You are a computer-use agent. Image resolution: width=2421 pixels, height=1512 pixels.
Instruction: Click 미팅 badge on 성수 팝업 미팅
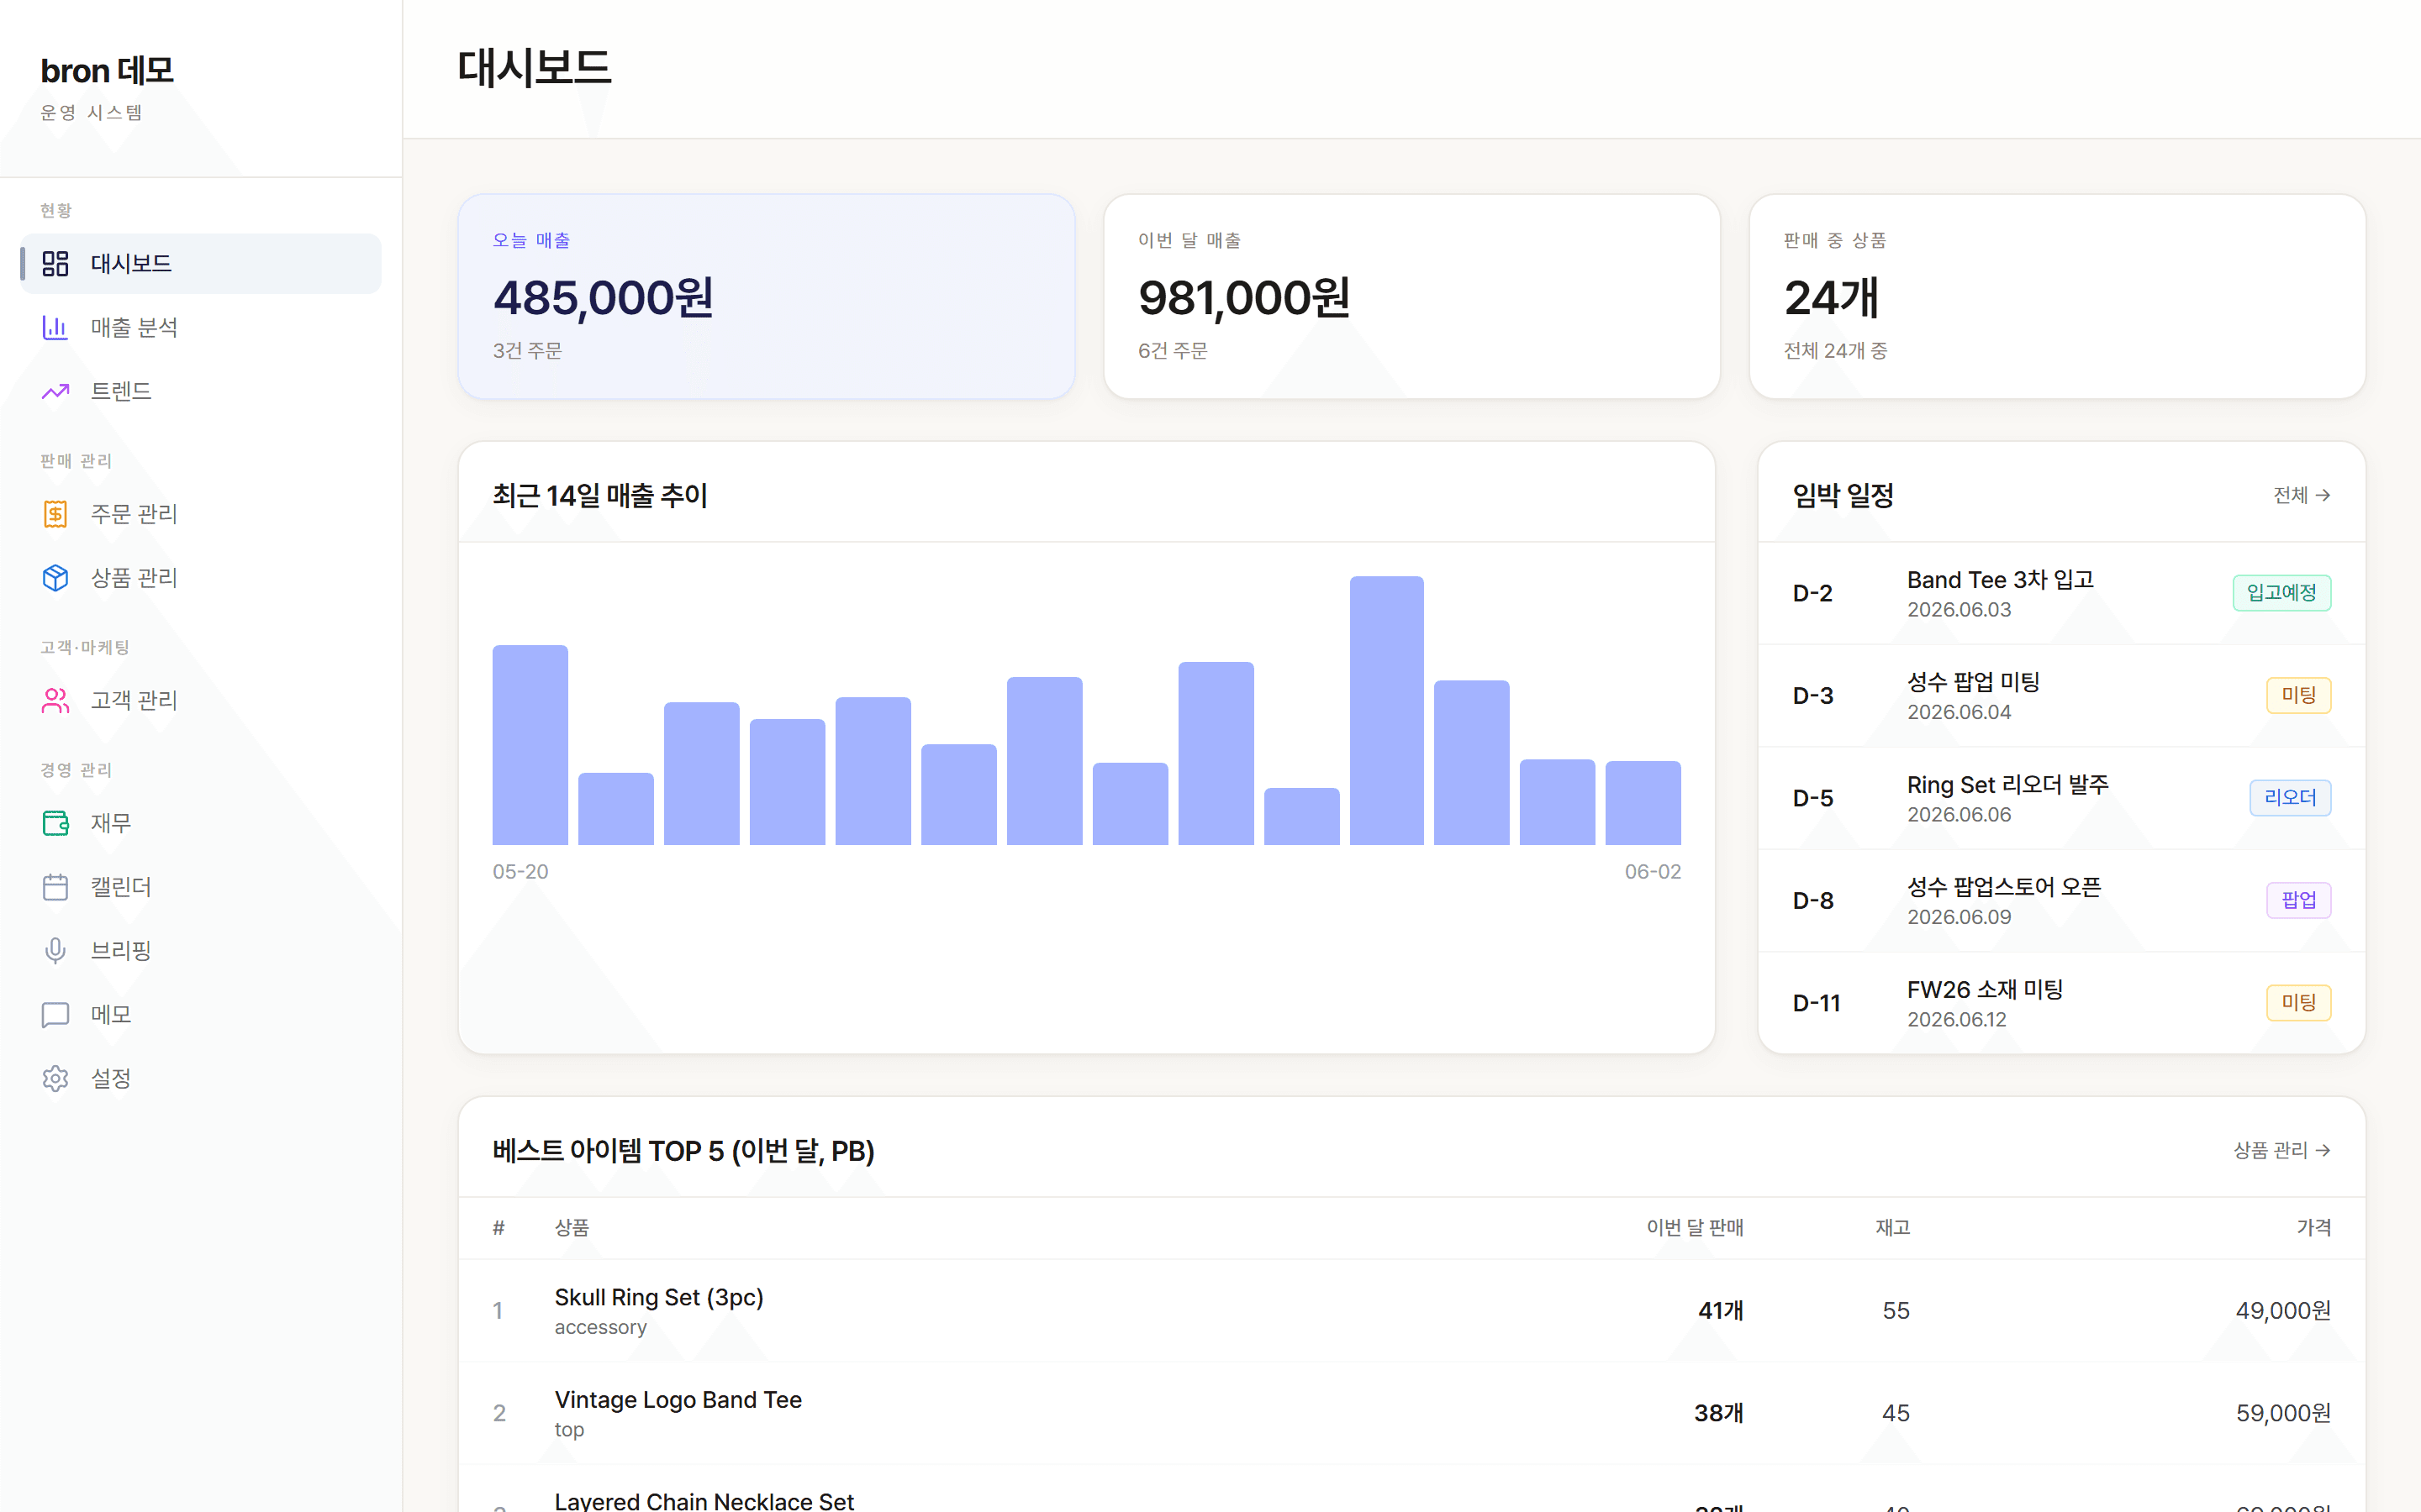point(2299,695)
